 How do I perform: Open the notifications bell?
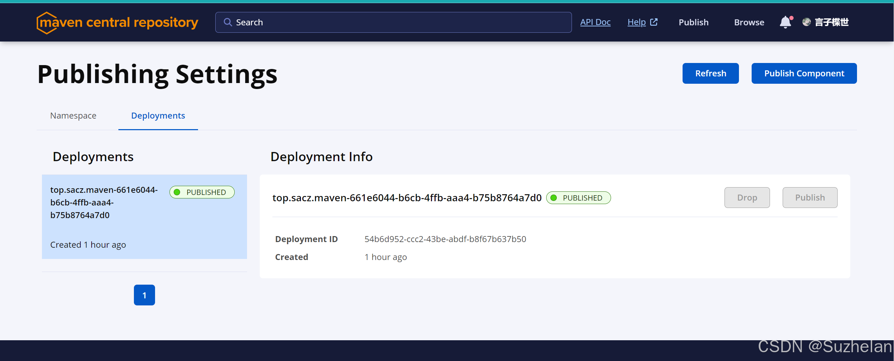(x=785, y=22)
